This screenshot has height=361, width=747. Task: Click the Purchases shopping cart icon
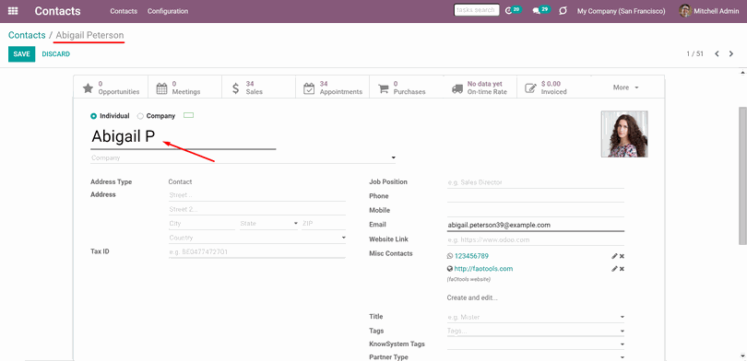[383, 88]
